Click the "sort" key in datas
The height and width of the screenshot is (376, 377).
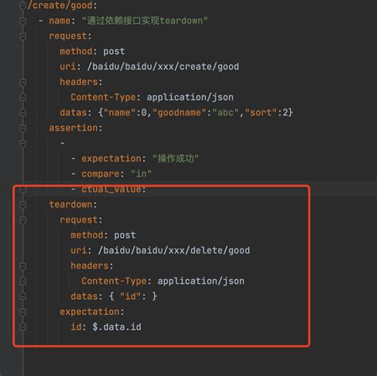click(x=261, y=113)
